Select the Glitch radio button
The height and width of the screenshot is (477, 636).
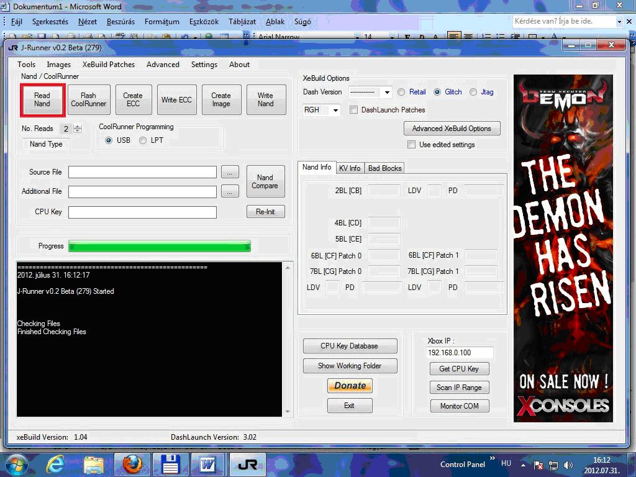click(437, 92)
